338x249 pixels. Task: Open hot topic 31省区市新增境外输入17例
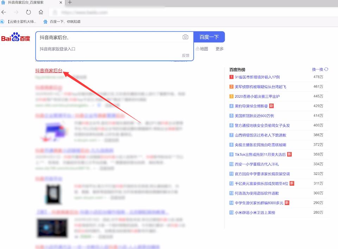click(x=257, y=77)
